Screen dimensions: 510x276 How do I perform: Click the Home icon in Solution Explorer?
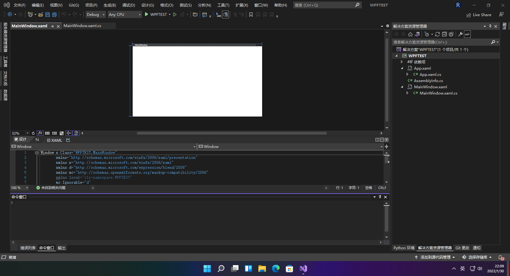[x=410, y=34]
